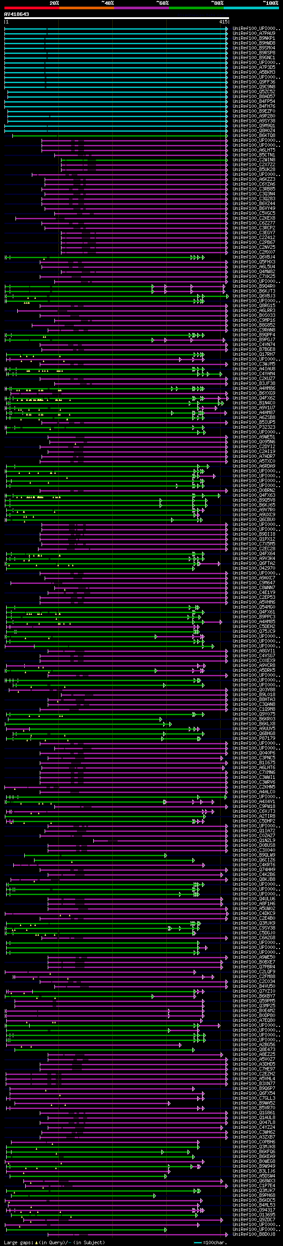The image size is (283, 1246).
Task: Open hit UniRef100_A3ZXB7
Action: [x=254, y=1137]
